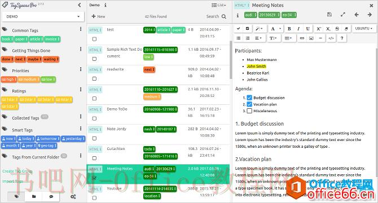Click the 'book' tag in Common Tags
Screen dimensions: 378x203
7,39
